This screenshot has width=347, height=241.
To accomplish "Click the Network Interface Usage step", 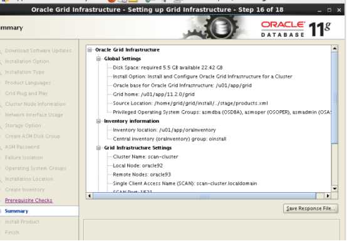I will [x=34, y=115].
